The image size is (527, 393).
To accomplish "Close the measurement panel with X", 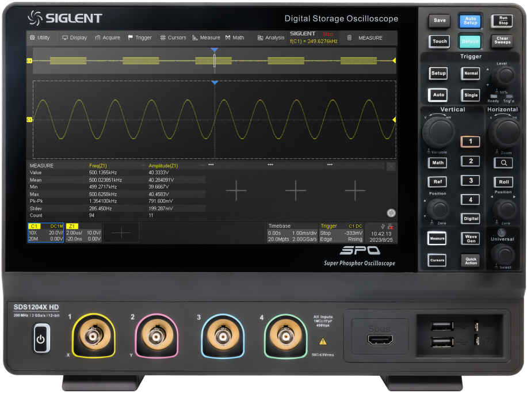I will 391,166.
